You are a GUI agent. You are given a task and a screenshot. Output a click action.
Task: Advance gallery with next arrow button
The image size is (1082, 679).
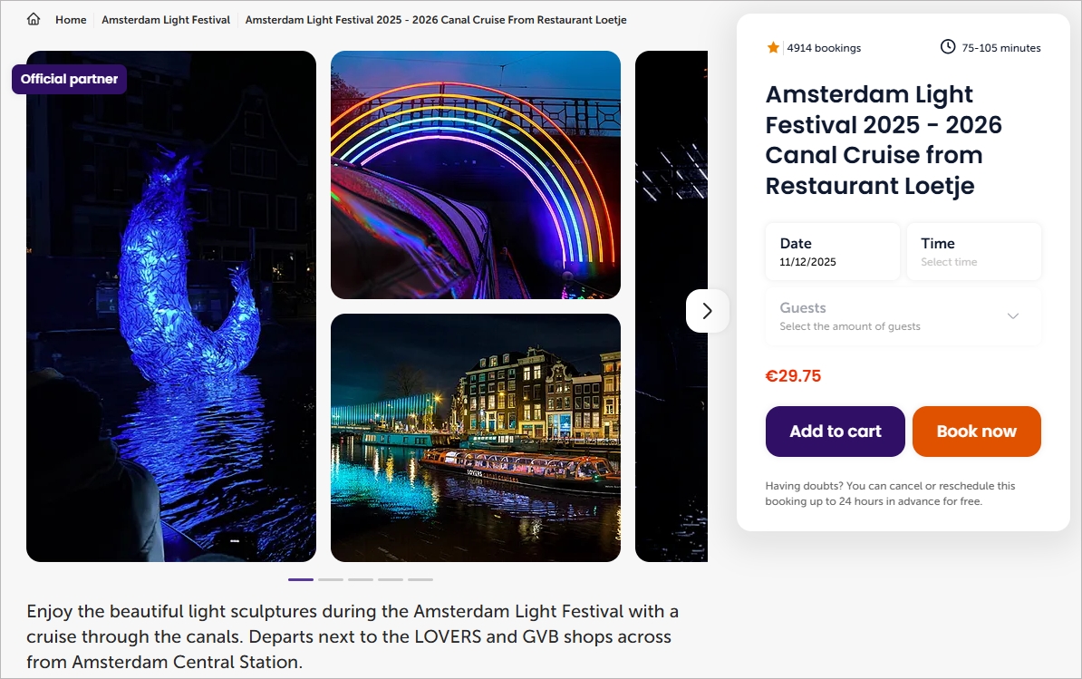[707, 311]
